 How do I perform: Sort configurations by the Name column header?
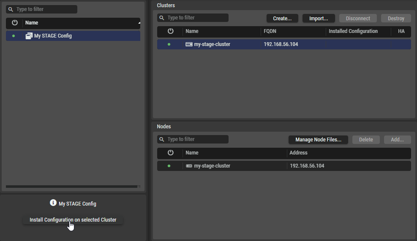tap(32, 23)
